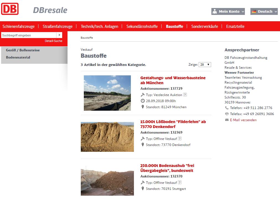
Task: Click Telefon: +49 511 286 2776
Action: coord(251,108)
